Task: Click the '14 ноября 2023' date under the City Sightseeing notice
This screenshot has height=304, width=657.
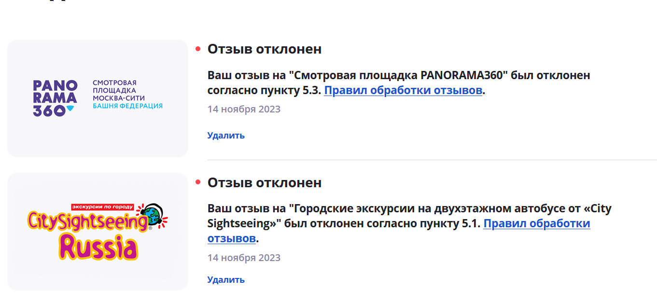Action: [x=244, y=258]
